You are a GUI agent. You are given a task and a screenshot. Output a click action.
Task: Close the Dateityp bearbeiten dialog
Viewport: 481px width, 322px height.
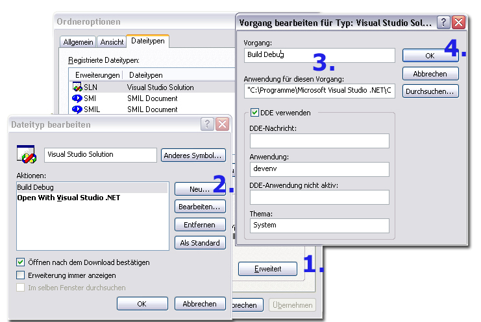[223, 124]
